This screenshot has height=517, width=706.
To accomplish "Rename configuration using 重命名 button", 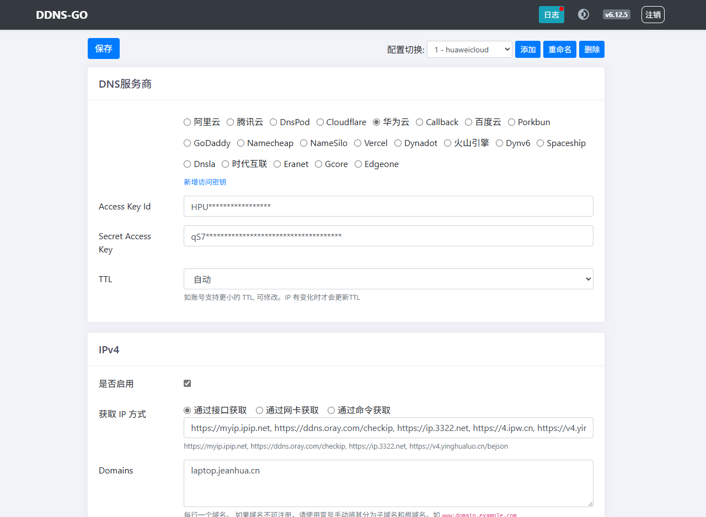I will (x=560, y=50).
